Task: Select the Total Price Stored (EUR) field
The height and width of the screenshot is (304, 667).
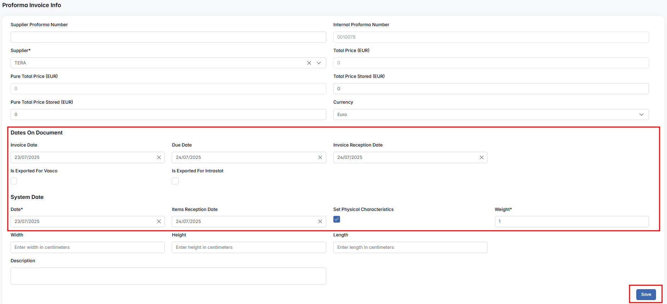Action: pos(491,89)
